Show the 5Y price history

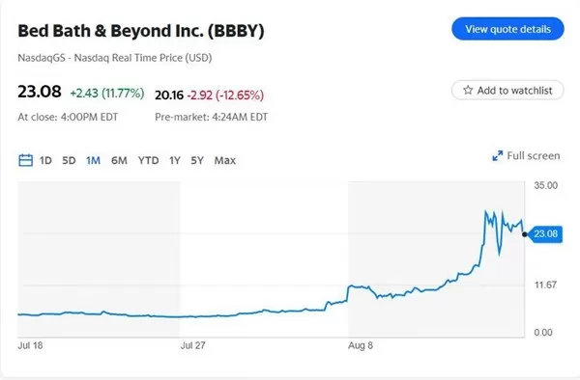[x=197, y=160]
